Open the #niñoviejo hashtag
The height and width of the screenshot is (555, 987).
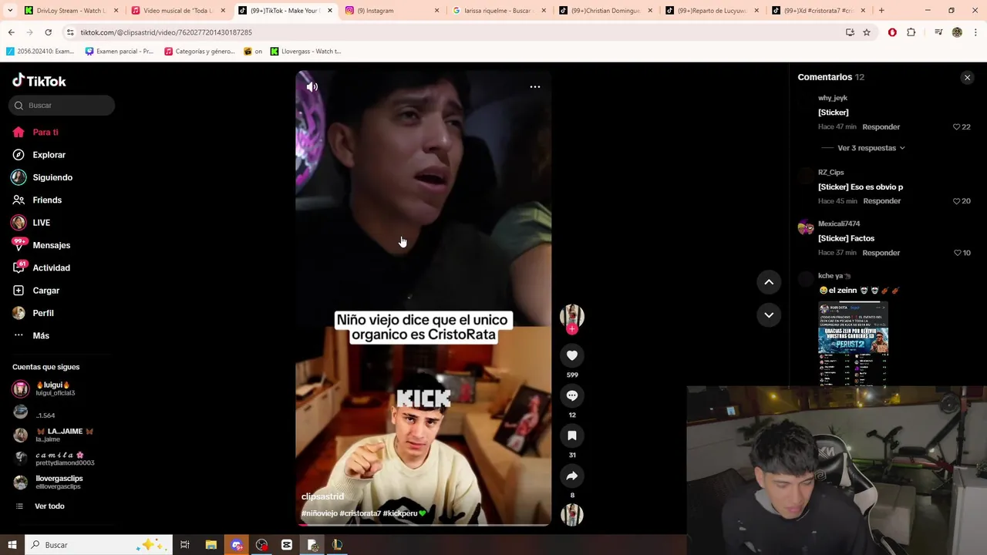tap(319, 513)
